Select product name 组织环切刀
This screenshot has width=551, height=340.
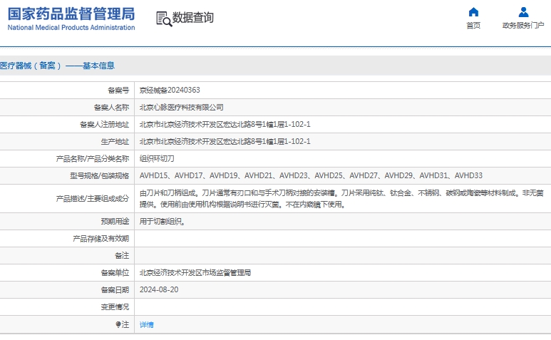tap(157, 159)
